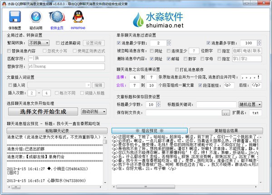The height and width of the screenshot is (195, 272).
Task: Toggle the 替换消息内容 checkbox
Action: (10, 51)
